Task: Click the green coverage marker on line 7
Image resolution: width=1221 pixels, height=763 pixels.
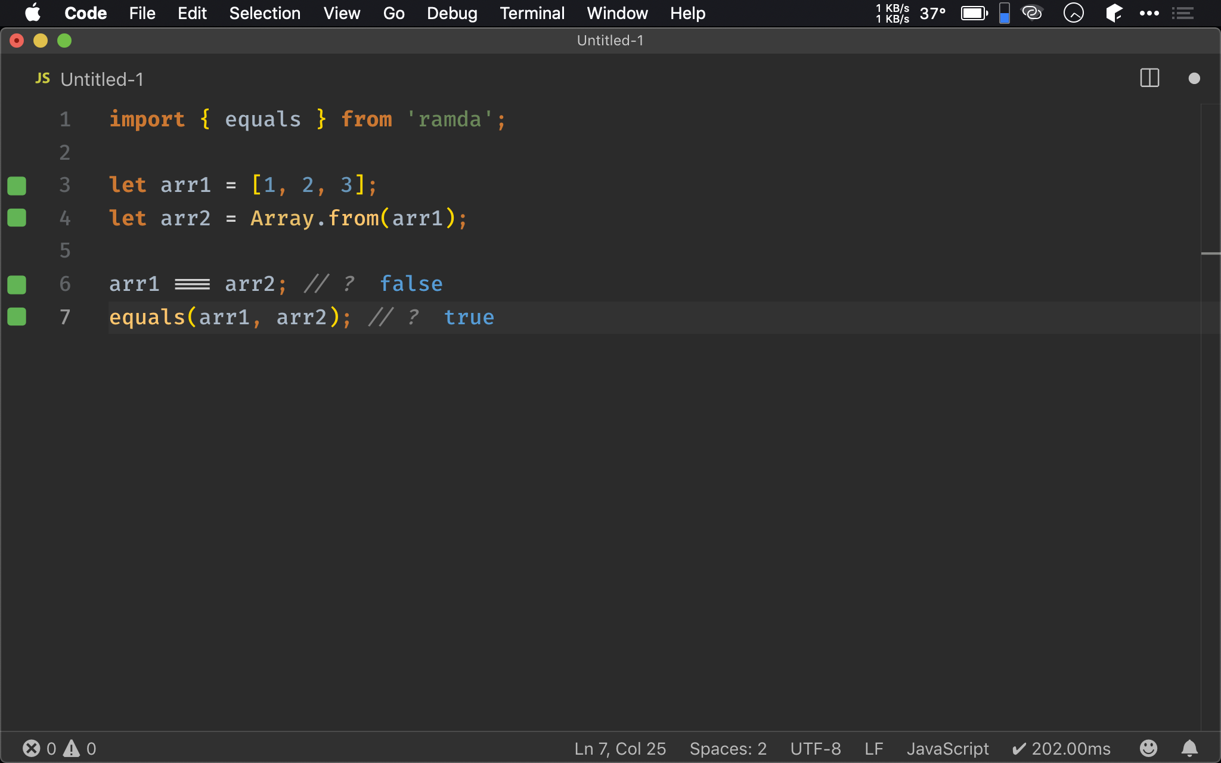Action: 17,317
